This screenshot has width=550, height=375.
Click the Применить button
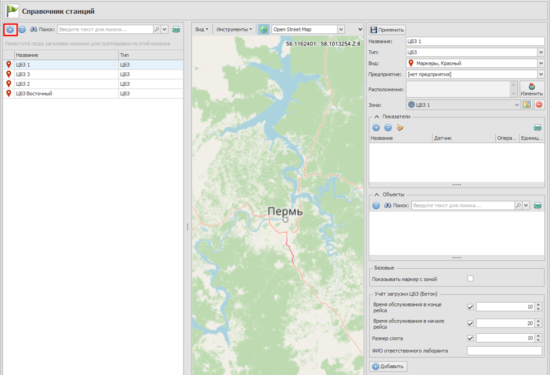tap(387, 29)
